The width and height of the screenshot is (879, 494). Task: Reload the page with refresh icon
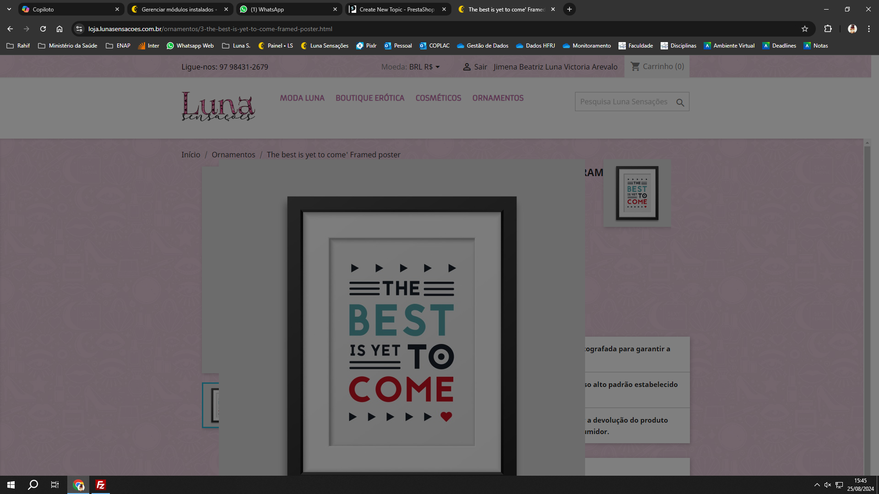pyautogui.click(x=43, y=29)
